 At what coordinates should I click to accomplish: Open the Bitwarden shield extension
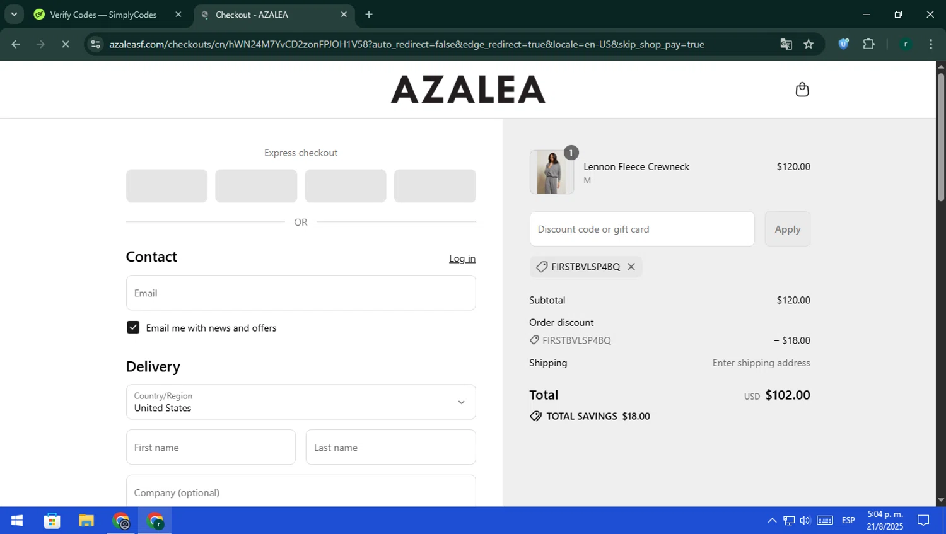click(x=843, y=44)
